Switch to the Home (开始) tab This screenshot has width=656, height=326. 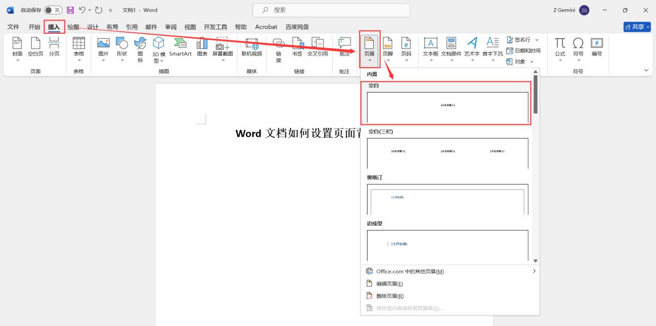[34, 27]
